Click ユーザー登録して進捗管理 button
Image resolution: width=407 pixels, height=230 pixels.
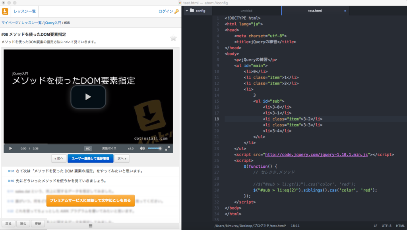pos(90,159)
